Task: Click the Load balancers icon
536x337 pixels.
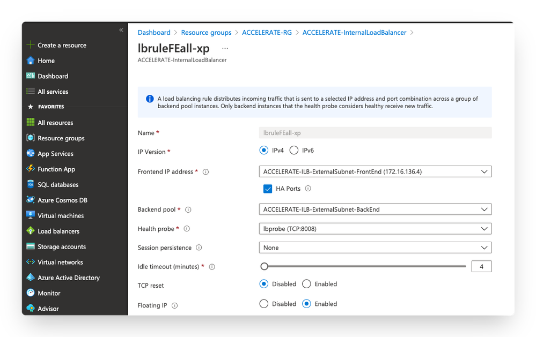Action: 31,231
